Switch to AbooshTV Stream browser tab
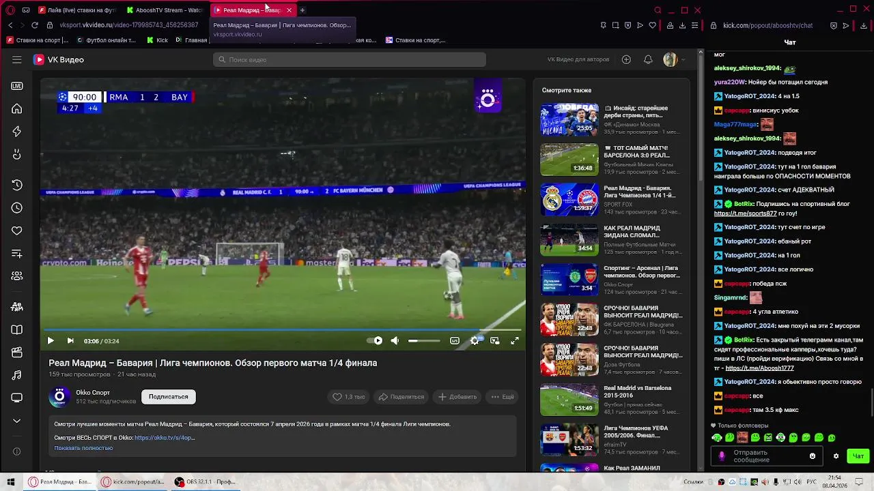The width and height of the screenshot is (874, 491). (165, 10)
